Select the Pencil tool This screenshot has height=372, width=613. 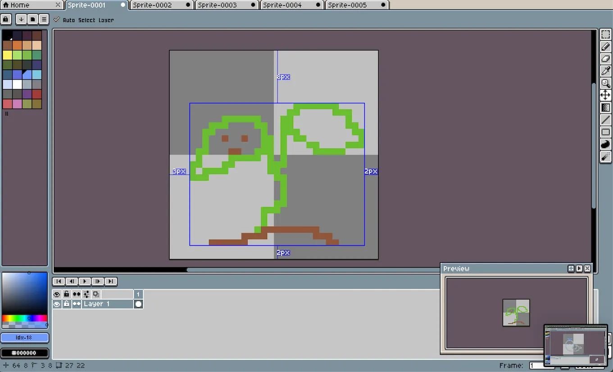(606, 46)
